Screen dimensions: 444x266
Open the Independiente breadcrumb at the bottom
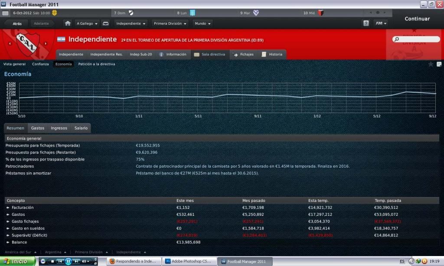pos(131,252)
